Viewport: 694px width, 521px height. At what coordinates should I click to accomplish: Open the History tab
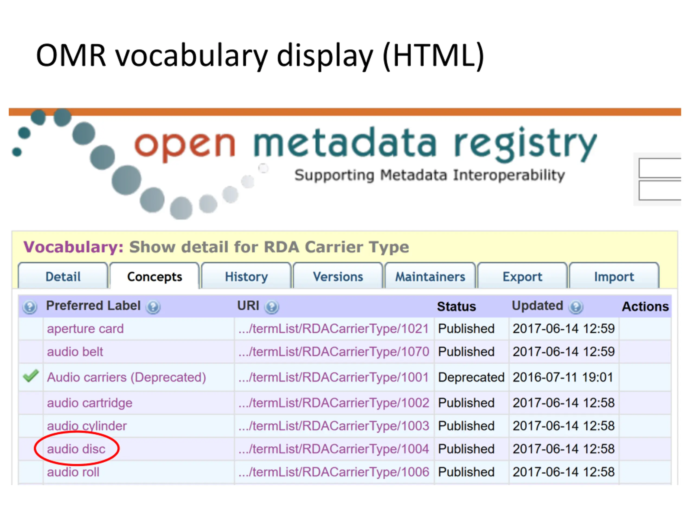[x=246, y=276]
